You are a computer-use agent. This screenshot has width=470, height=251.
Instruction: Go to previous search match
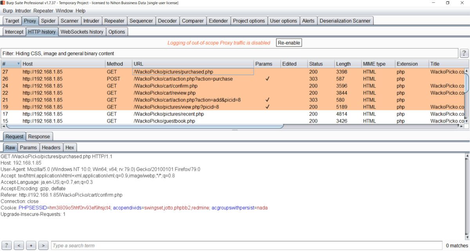click(19, 246)
